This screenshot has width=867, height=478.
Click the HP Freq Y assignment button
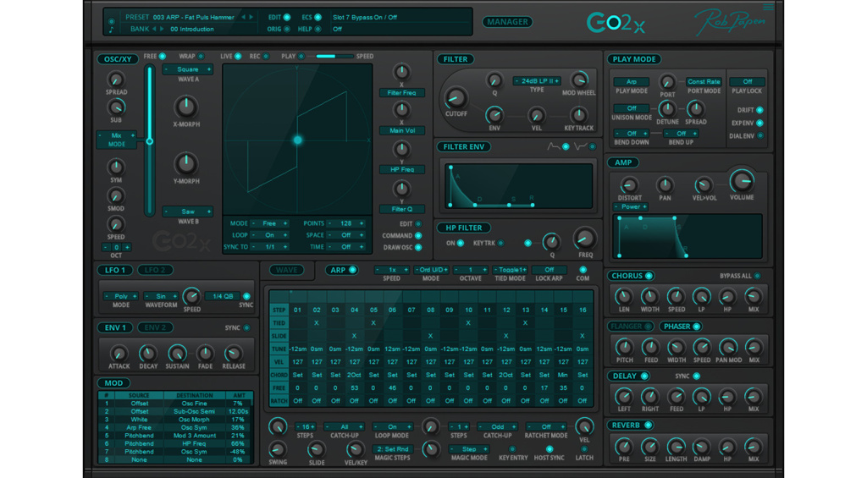402,170
